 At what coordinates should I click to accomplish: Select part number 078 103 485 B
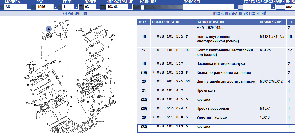172,100
